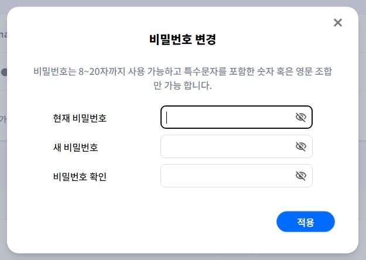Click the 비밀번호 변경 dialog title
The image size is (366, 260).
click(x=183, y=40)
